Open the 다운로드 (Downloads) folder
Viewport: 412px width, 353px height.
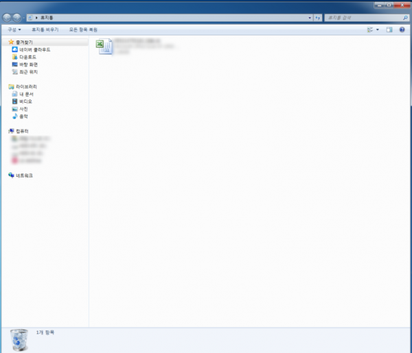pos(27,57)
